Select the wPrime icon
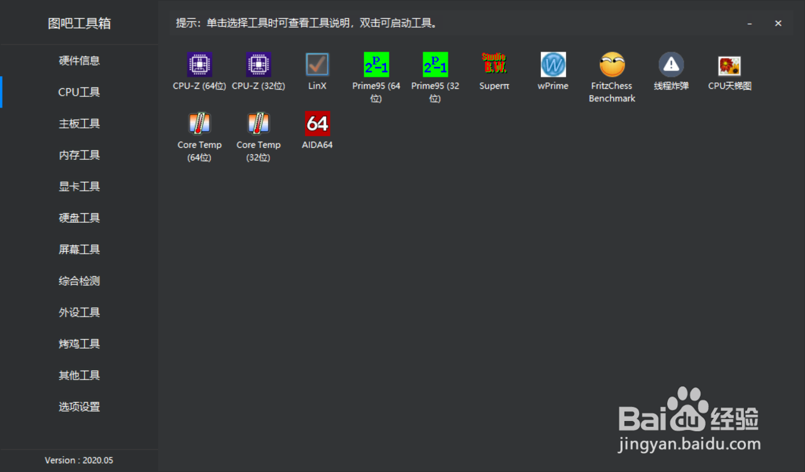The image size is (805, 472). pyautogui.click(x=553, y=64)
